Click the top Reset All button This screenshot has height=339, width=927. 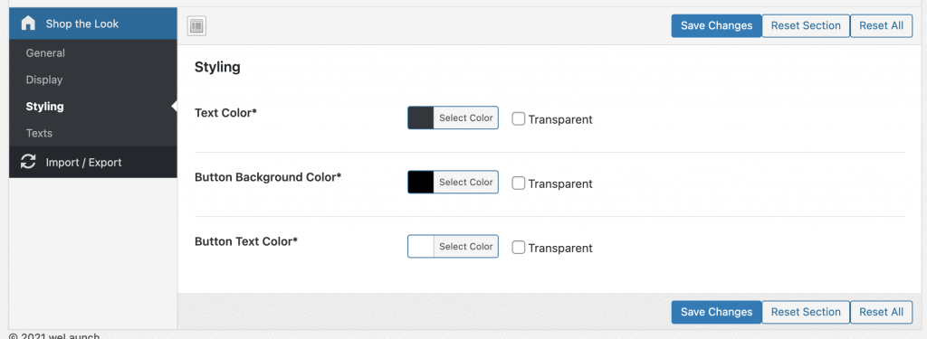coord(881,26)
